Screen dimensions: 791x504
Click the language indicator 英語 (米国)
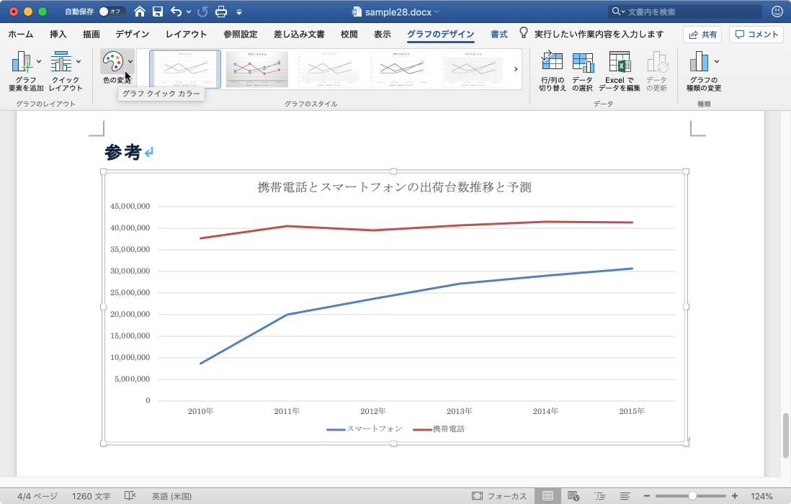click(x=171, y=496)
